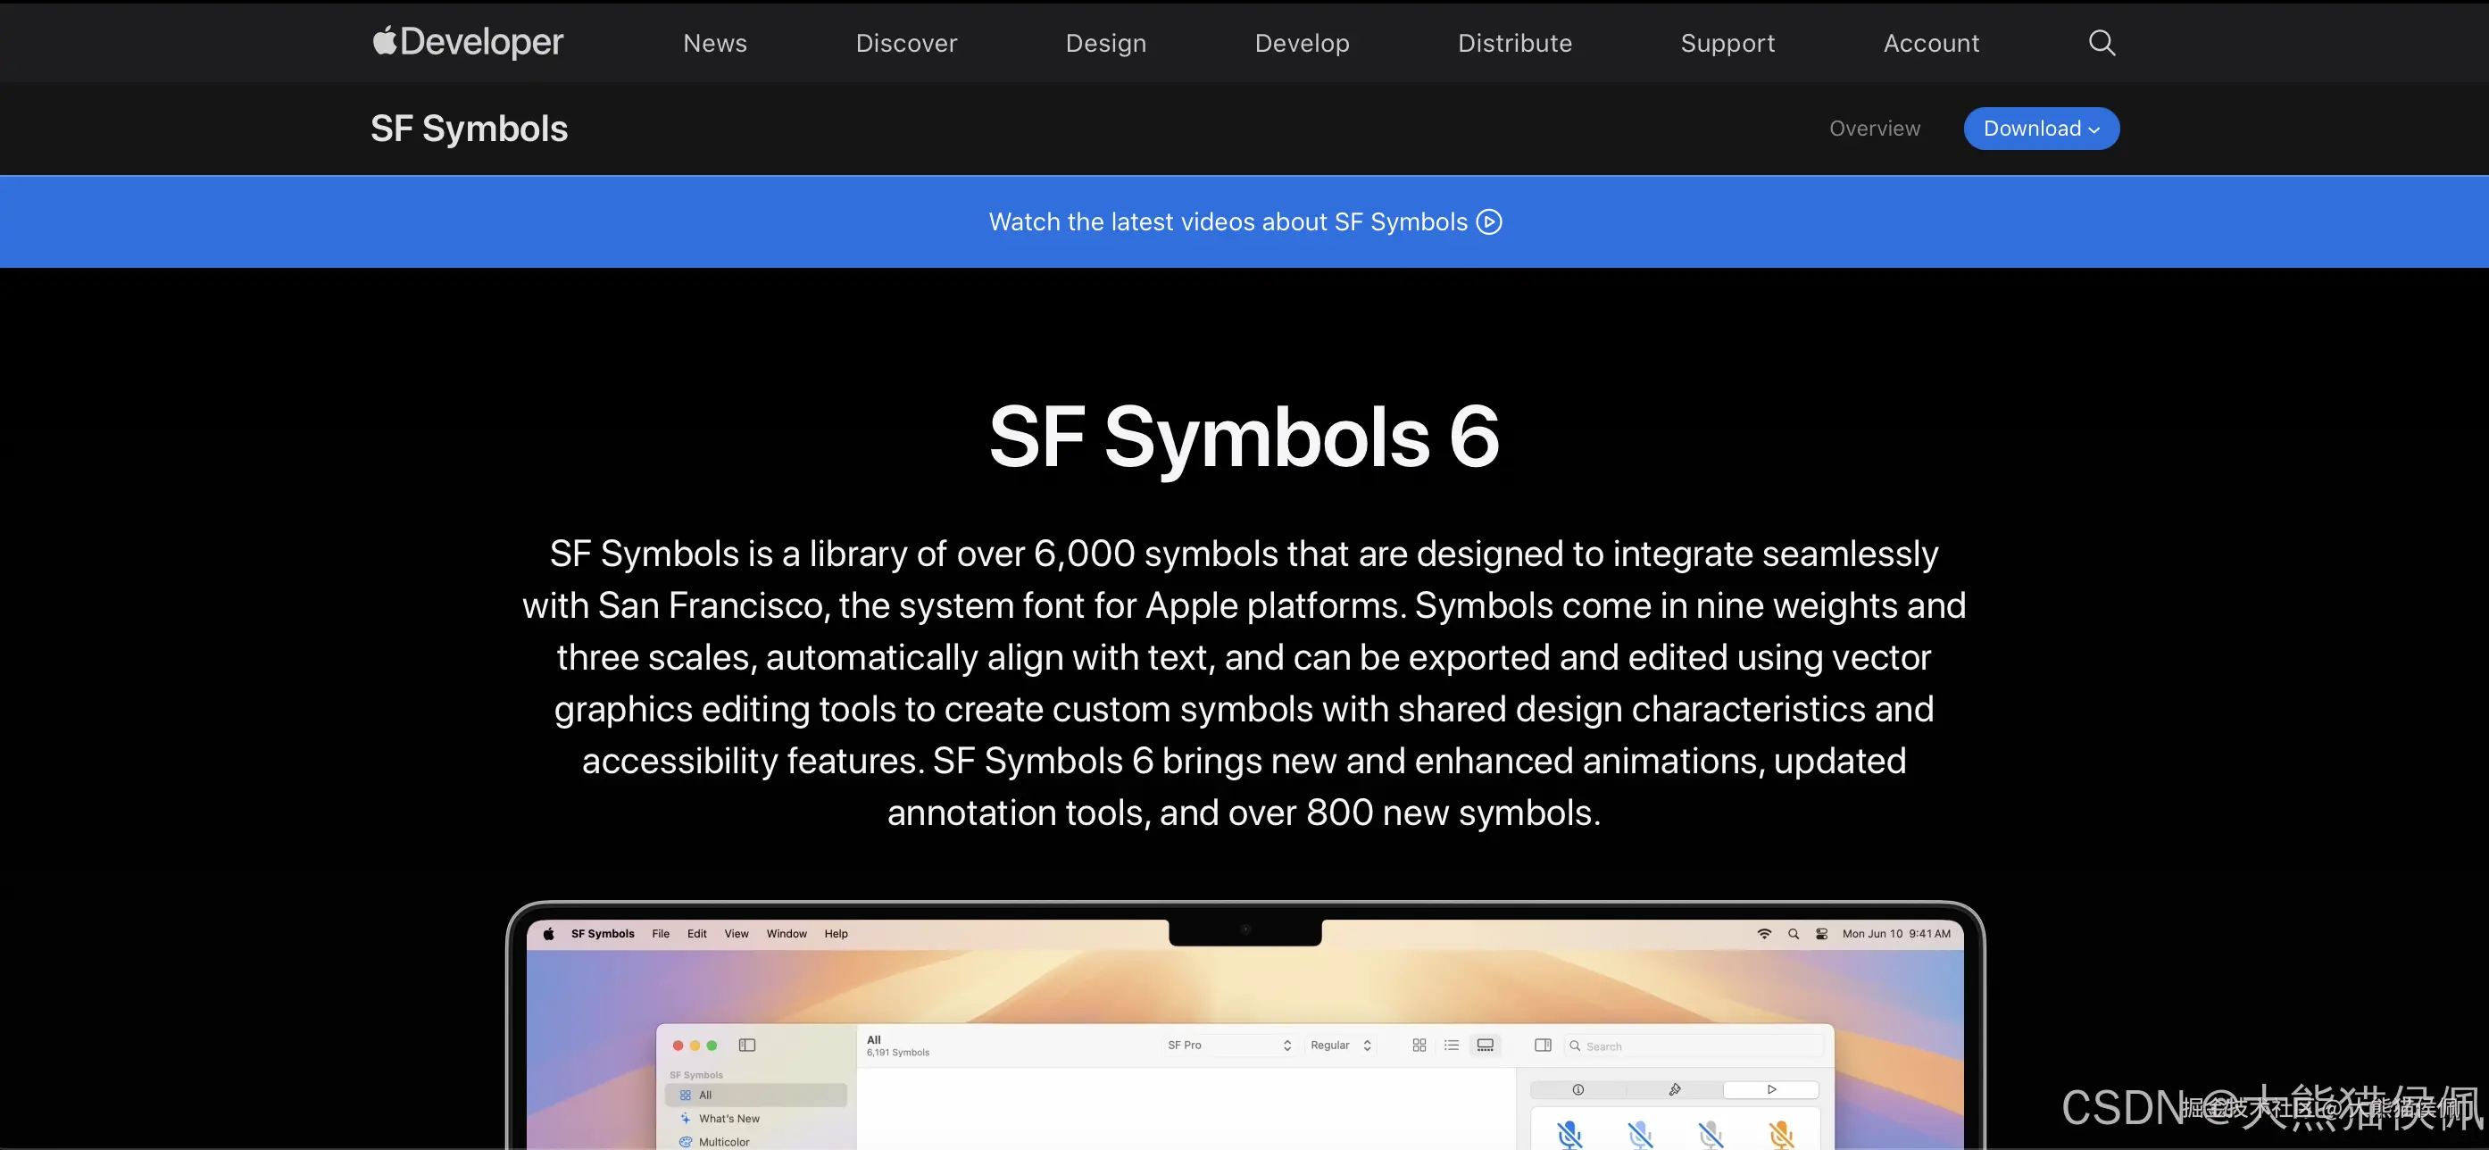This screenshot has width=2489, height=1150.
Task: Click the Overview link
Action: point(1874,129)
